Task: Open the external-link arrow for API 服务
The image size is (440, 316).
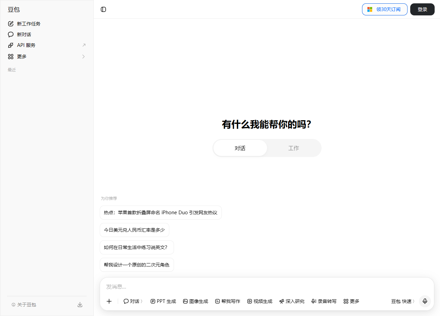Action: click(x=84, y=45)
